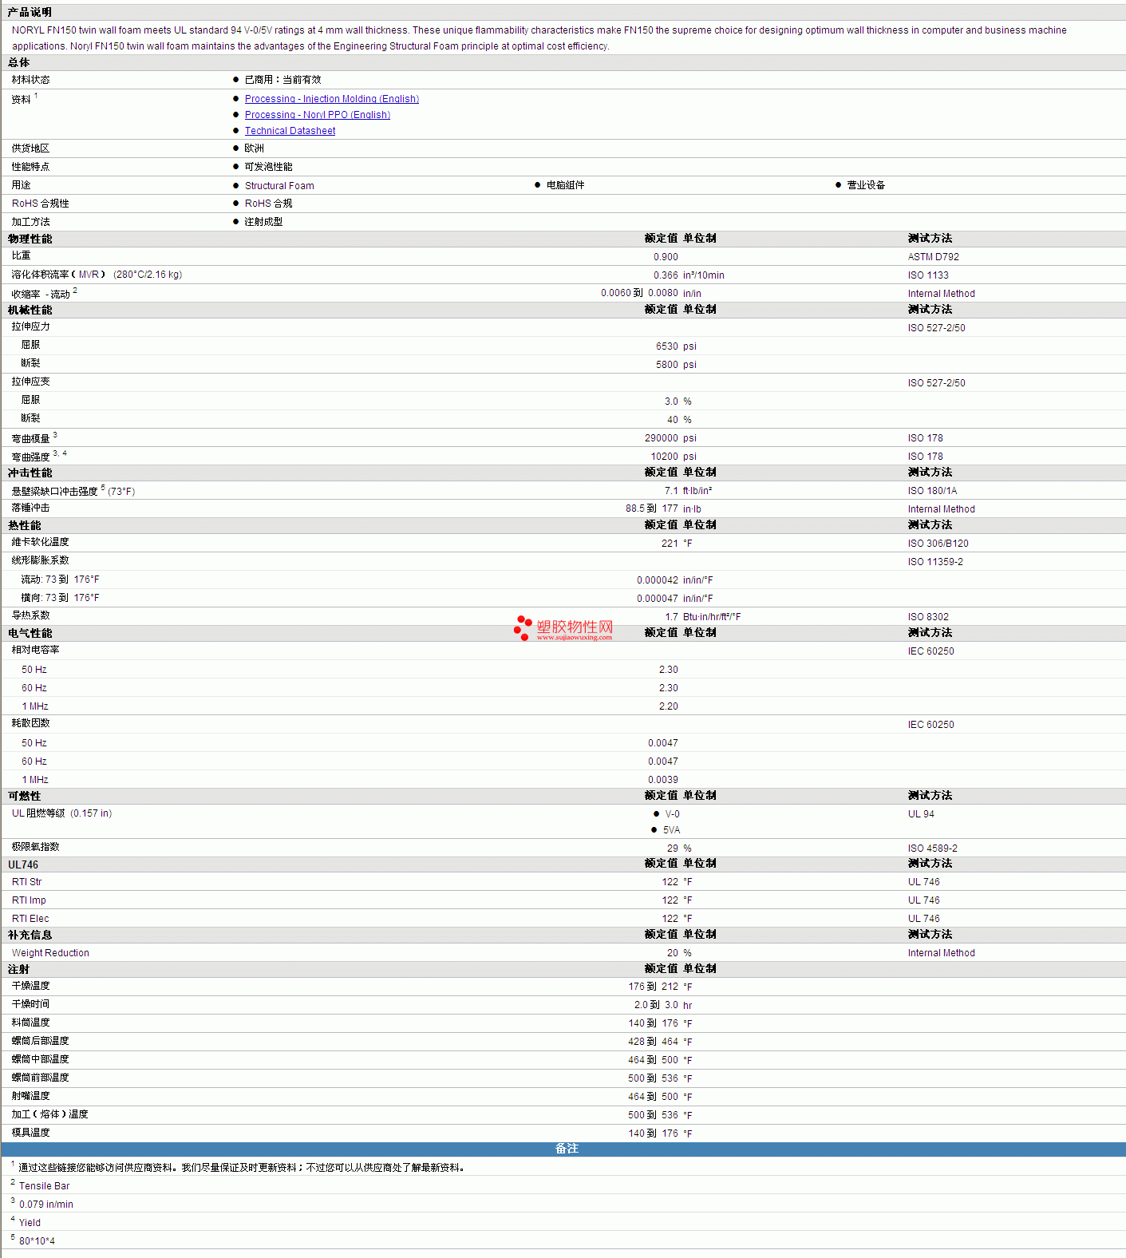
Task: Select the Structural Foam use entry
Action: (279, 186)
